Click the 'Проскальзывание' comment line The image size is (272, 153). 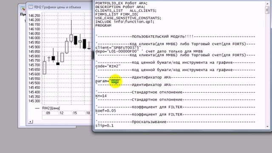click(x=175, y=122)
